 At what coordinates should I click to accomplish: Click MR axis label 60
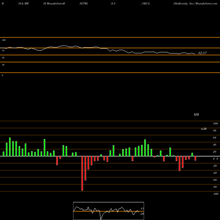[x=215, y=138]
